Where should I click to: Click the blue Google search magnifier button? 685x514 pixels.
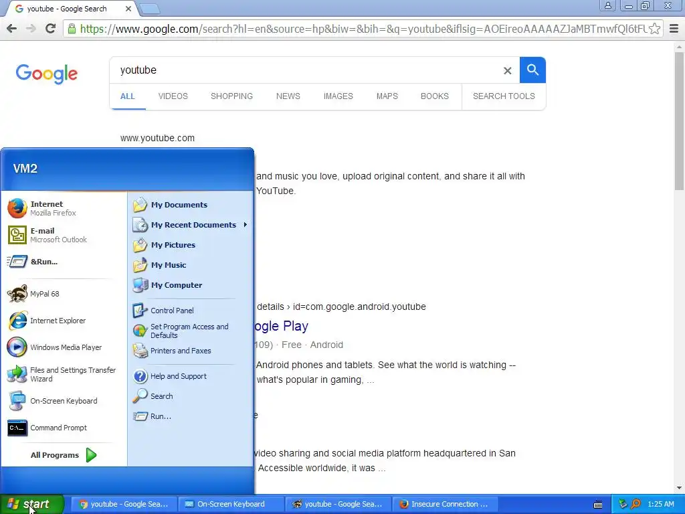532,70
